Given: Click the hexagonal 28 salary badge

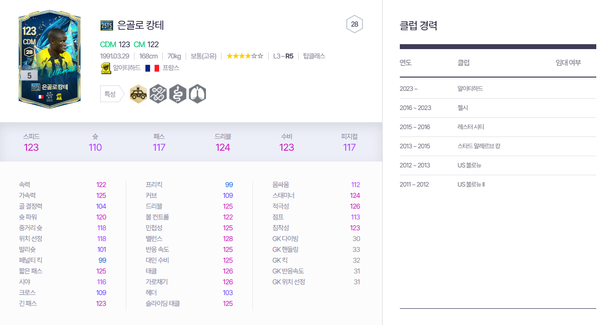Looking at the screenshot, I should tap(356, 24).
